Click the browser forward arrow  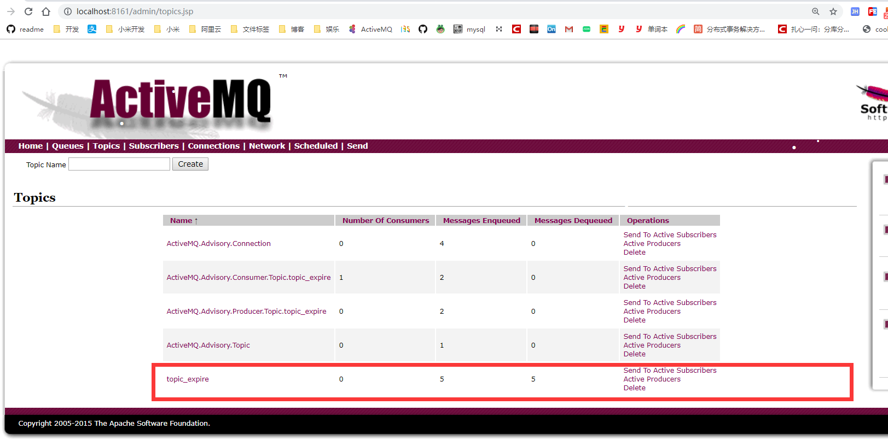click(11, 11)
